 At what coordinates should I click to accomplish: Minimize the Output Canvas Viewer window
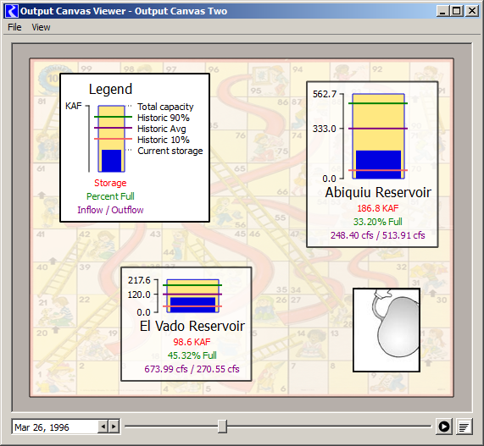[x=442, y=11]
